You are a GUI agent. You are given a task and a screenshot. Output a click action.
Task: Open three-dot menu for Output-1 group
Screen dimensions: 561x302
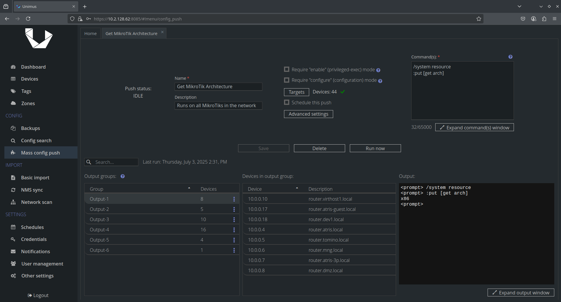click(x=234, y=199)
